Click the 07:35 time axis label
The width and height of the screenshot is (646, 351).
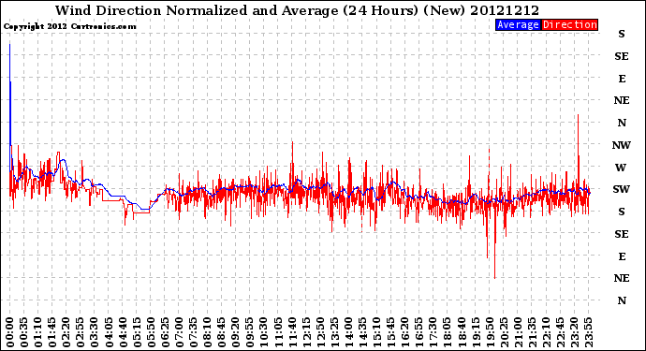(193, 332)
